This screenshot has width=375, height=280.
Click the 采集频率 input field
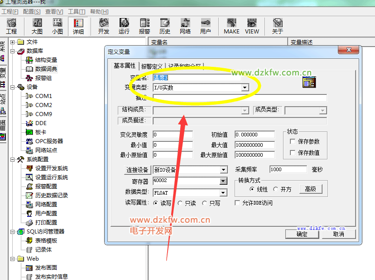(288, 169)
